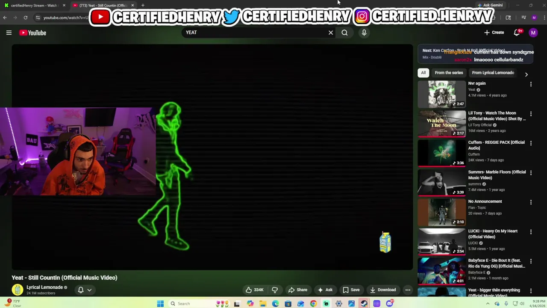Show more filter chips with arrow

coord(526,74)
